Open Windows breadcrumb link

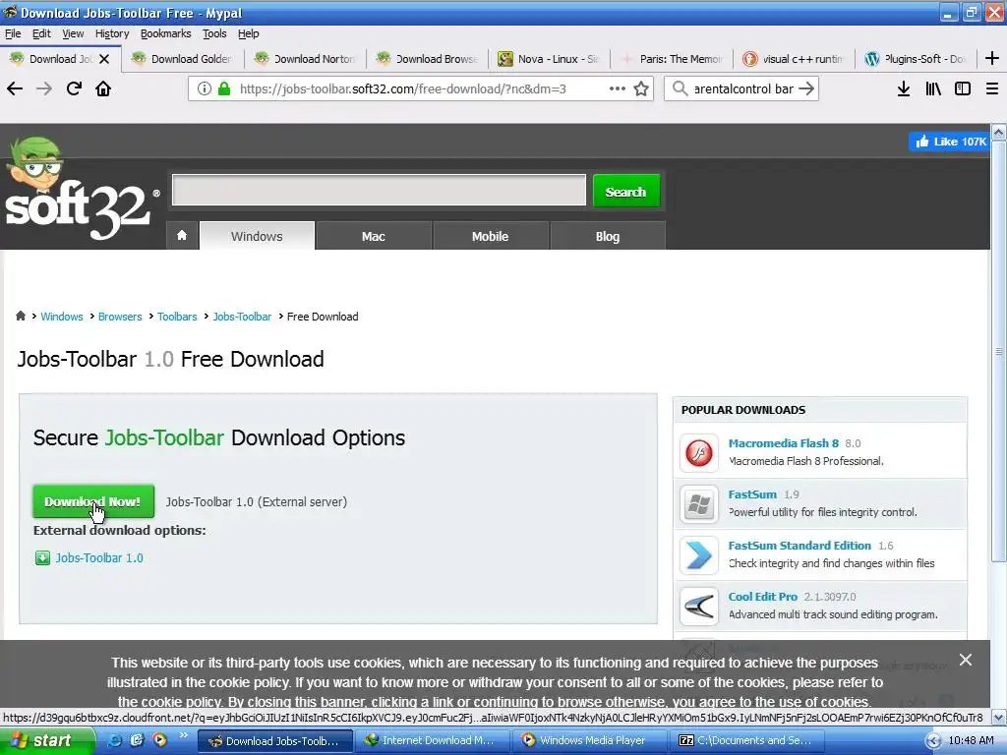coord(62,317)
